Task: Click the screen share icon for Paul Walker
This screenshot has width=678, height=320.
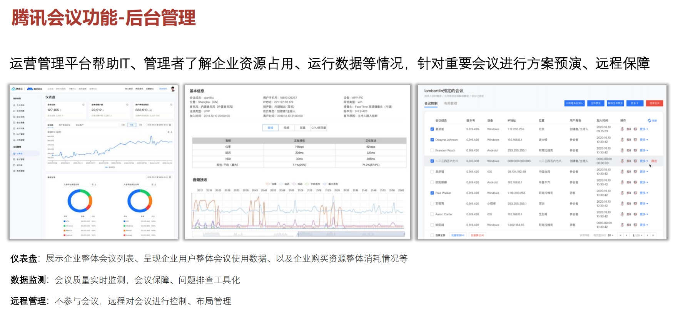Action: (635, 193)
